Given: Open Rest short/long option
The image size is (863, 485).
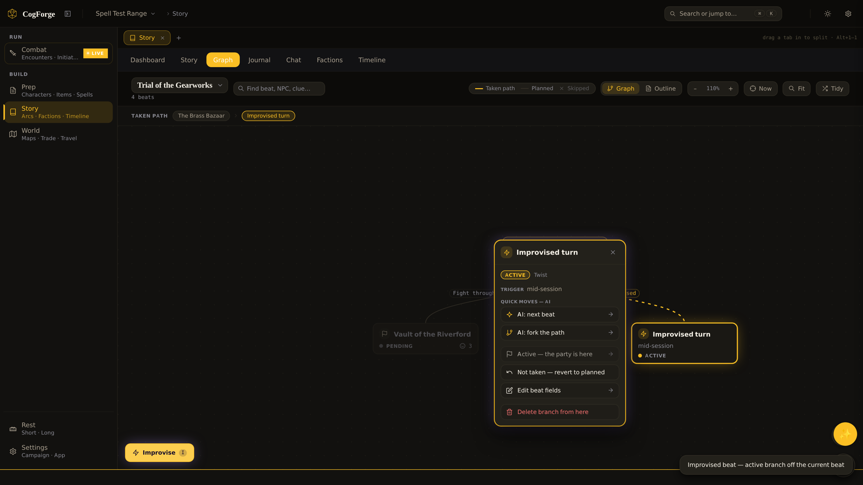Looking at the screenshot, I should tap(58, 429).
